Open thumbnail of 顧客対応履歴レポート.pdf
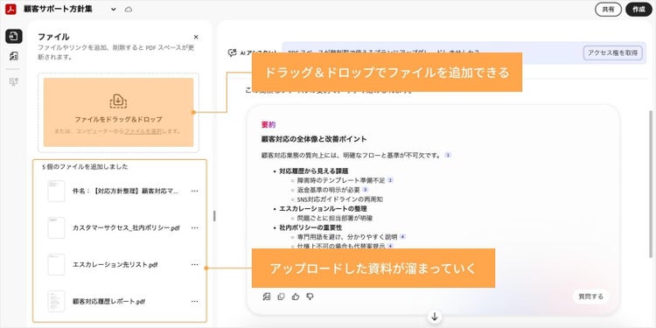Screen dimensions: 656x328 (x=56, y=301)
